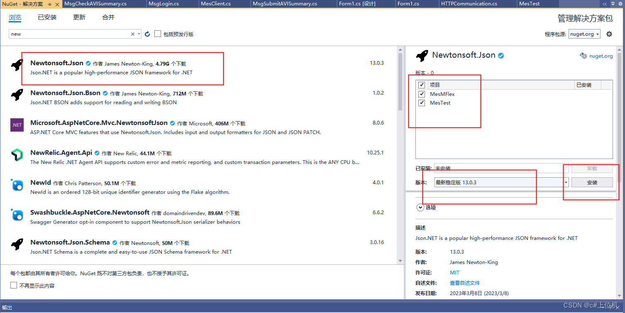
Task: Switch to the 合并 (Consolidate) tab
Action: [x=108, y=17]
